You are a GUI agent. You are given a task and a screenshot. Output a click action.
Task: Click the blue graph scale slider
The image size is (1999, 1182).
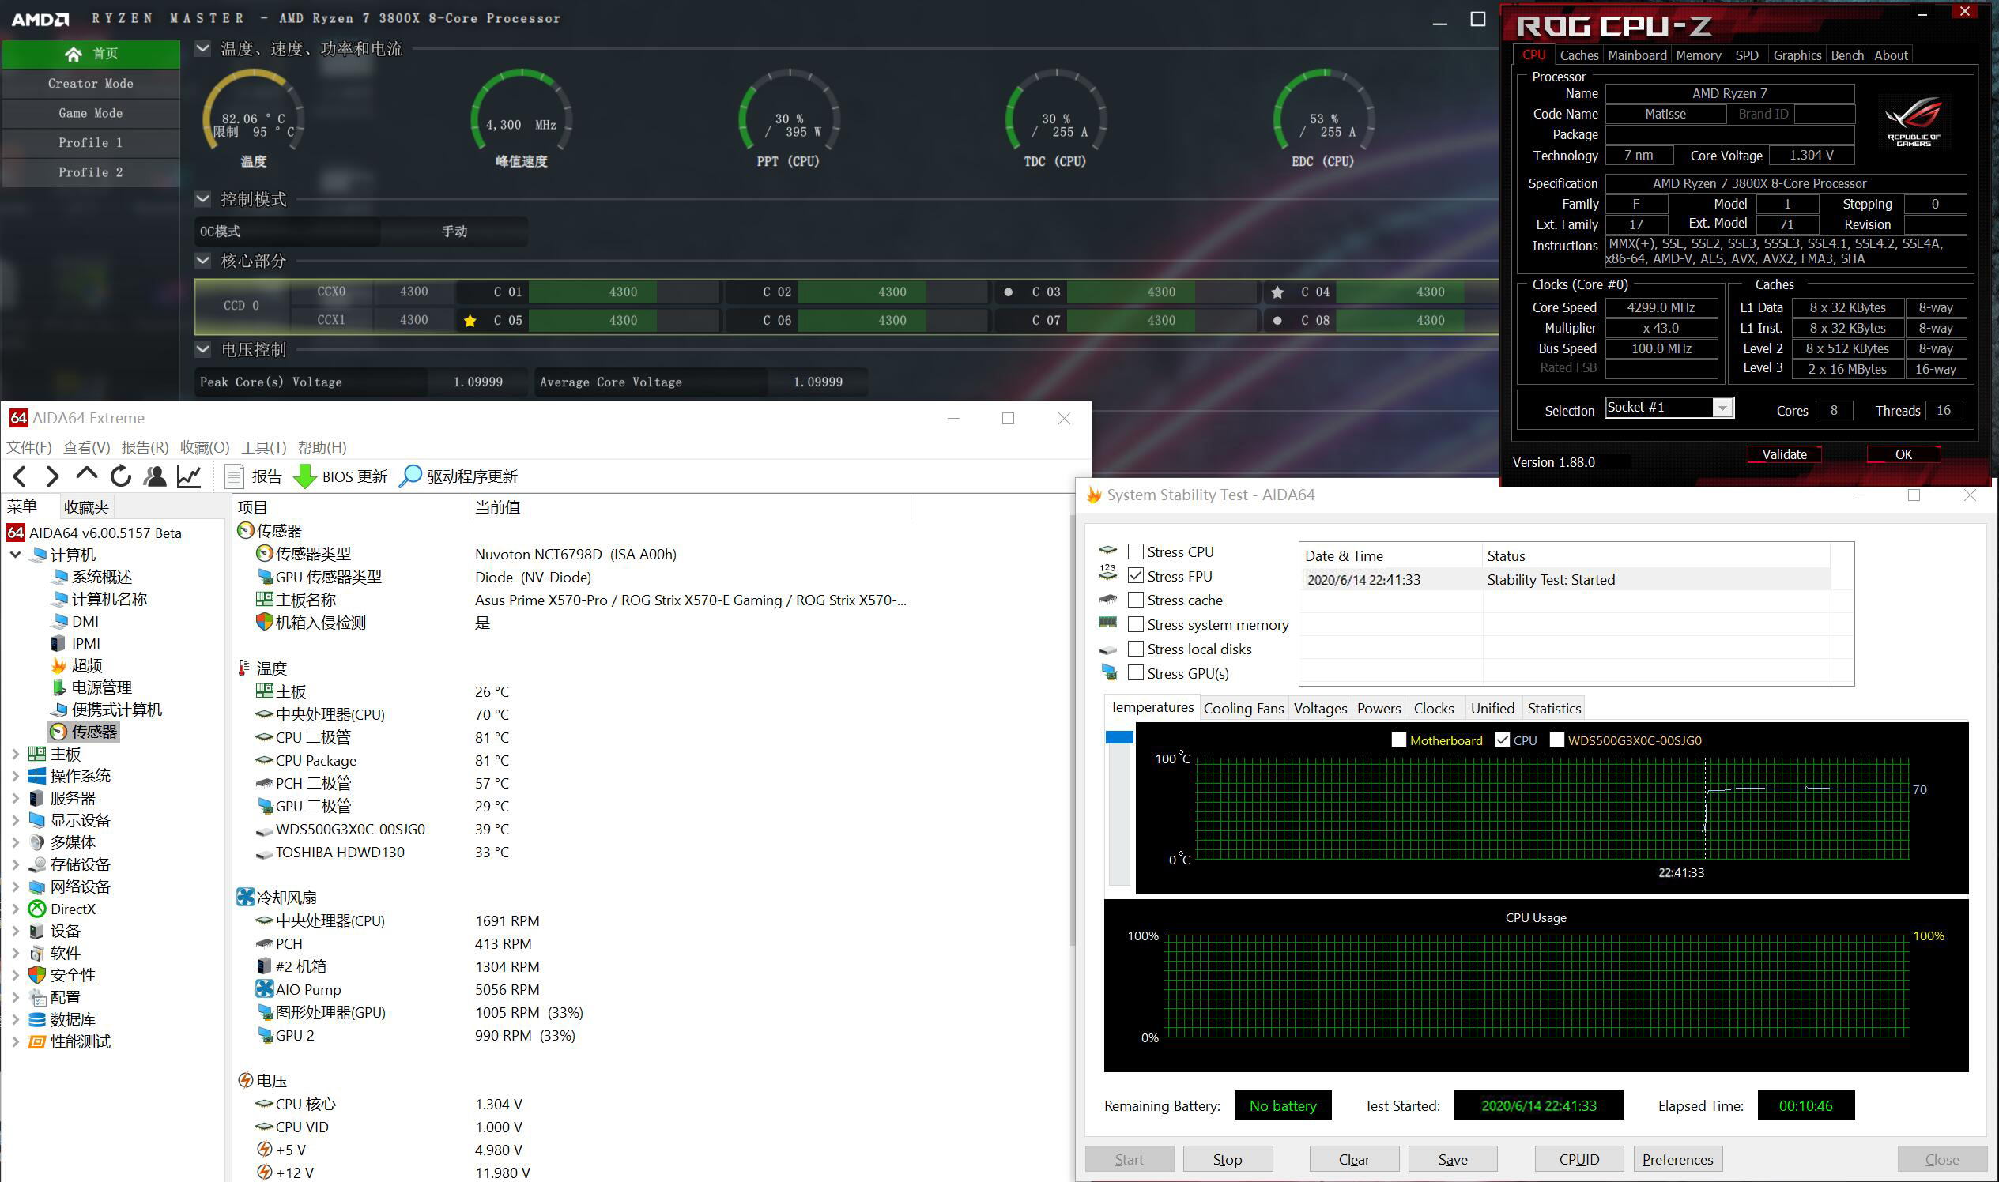point(1119,737)
